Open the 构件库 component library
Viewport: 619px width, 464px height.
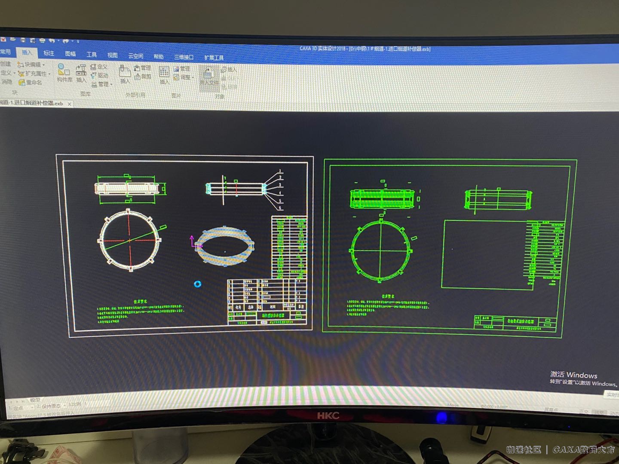pyautogui.click(x=64, y=73)
